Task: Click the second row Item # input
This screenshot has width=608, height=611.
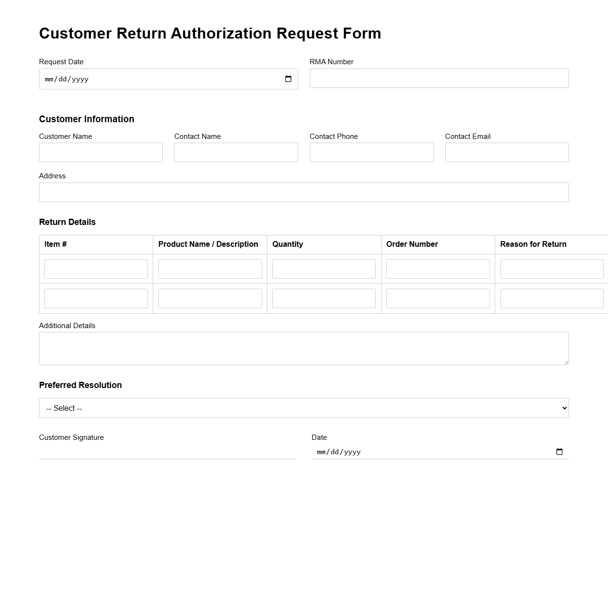Action: (96, 298)
